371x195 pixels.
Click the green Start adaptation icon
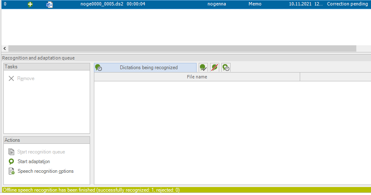point(11,161)
